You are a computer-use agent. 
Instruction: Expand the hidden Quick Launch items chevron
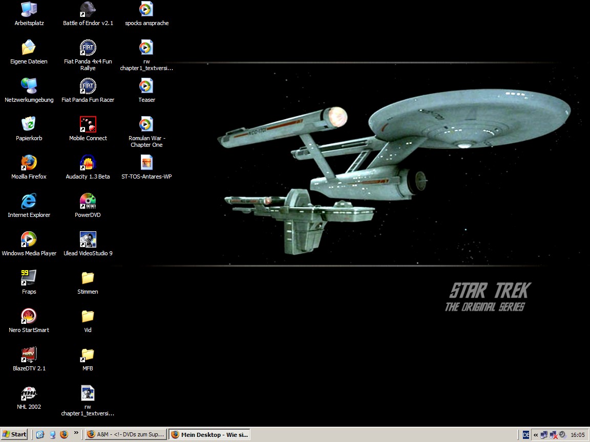pos(76,433)
